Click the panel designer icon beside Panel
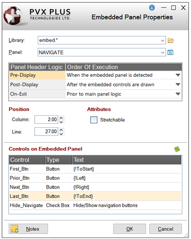 170,53
